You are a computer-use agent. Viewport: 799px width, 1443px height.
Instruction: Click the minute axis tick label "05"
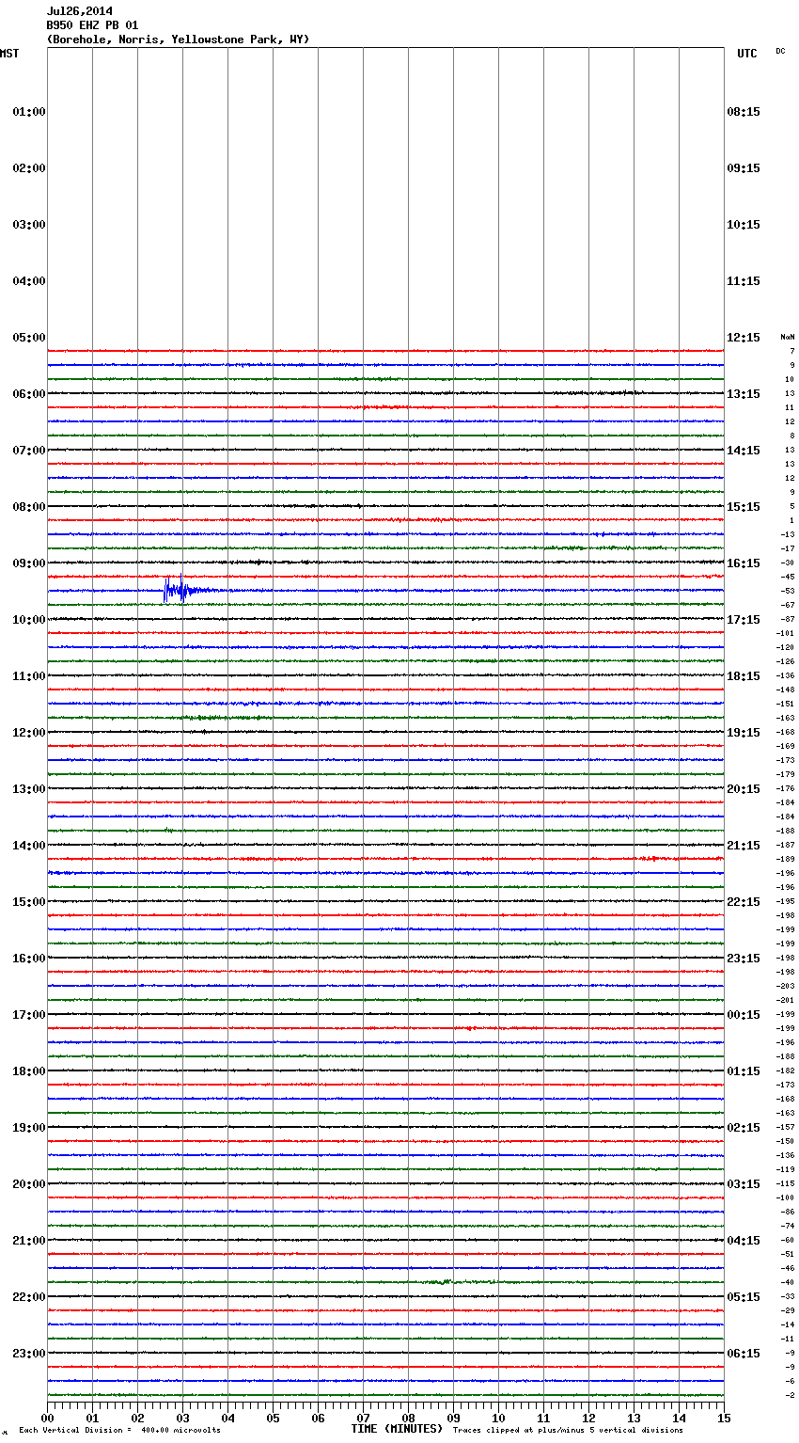pyautogui.click(x=273, y=1418)
